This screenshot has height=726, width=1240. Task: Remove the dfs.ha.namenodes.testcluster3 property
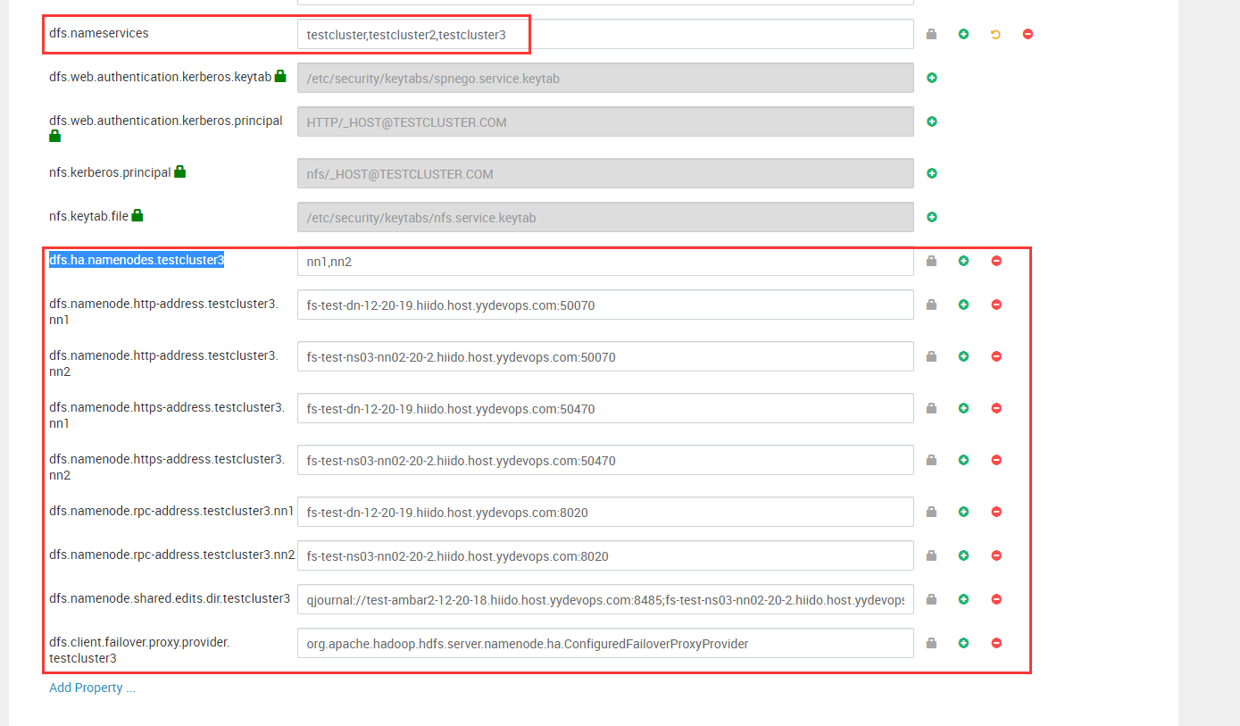[996, 261]
